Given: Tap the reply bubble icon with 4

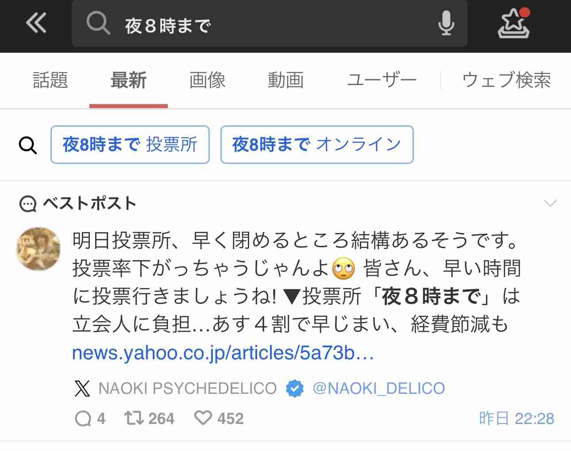Looking at the screenshot, I should tap(83, 418).
